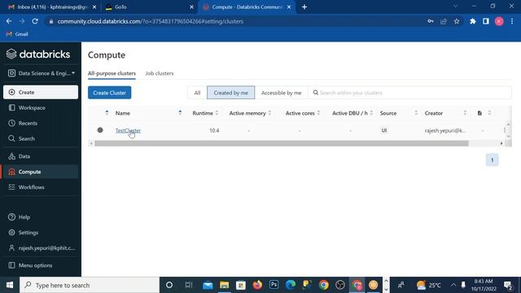The height and width of the screenshot is (293, 521).
Task: Open the TestCluster link
Action: coord(128,130)
